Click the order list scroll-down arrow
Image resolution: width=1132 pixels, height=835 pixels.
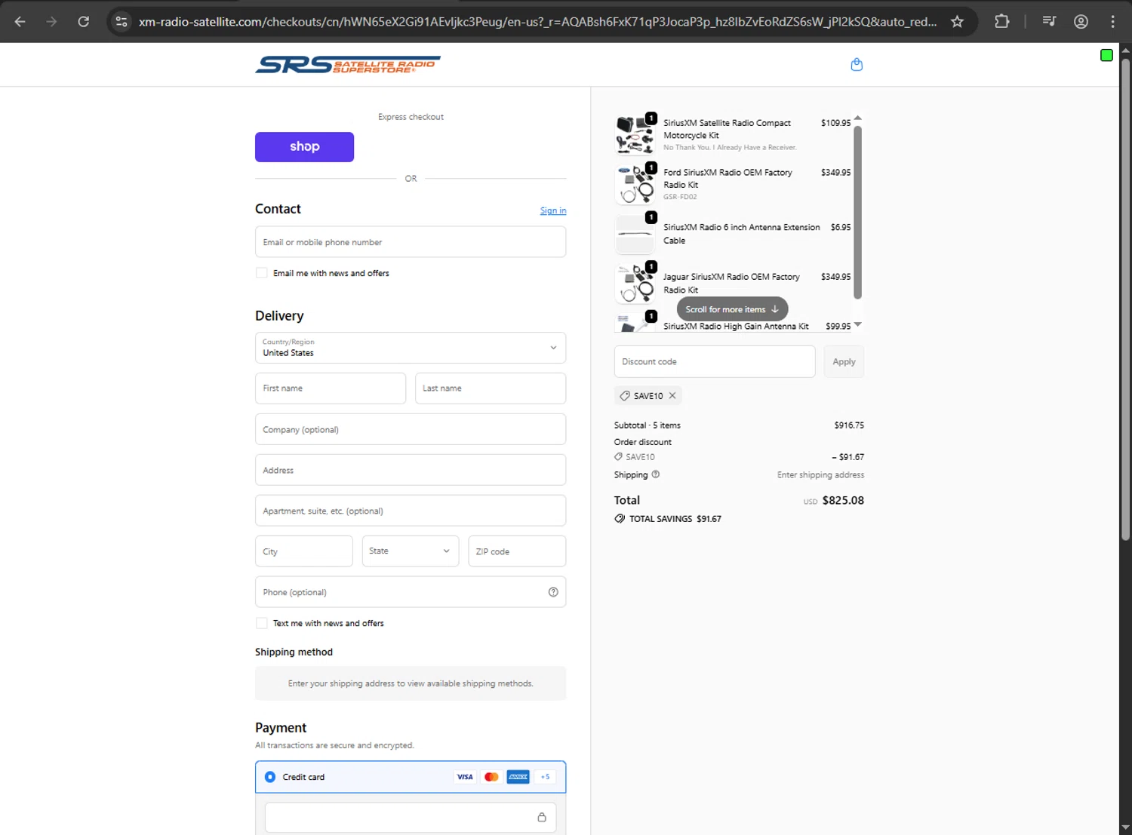point(857,324)
